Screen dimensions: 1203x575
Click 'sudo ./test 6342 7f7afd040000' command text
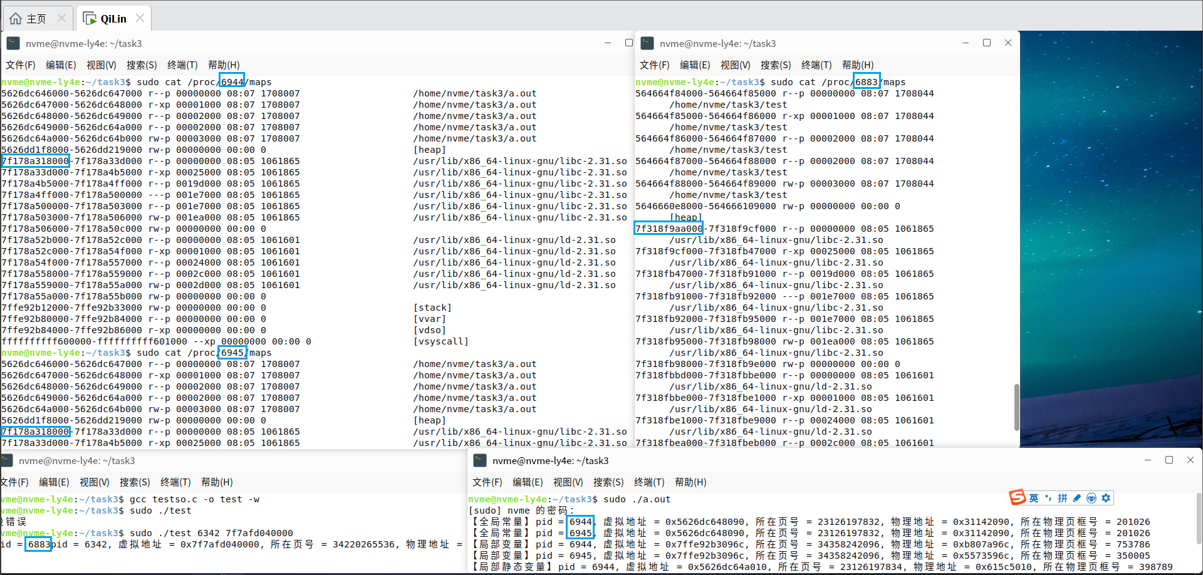[211, 533]
